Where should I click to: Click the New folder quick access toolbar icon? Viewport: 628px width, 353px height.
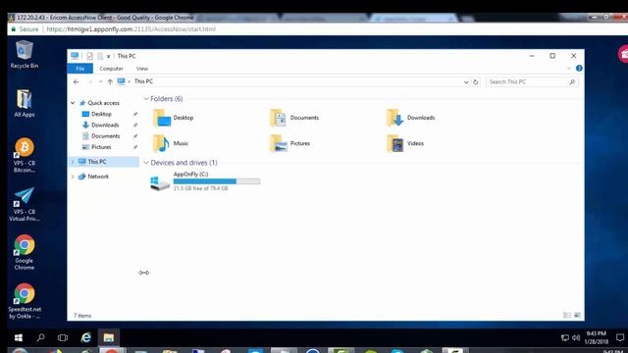tap(100, 56)
